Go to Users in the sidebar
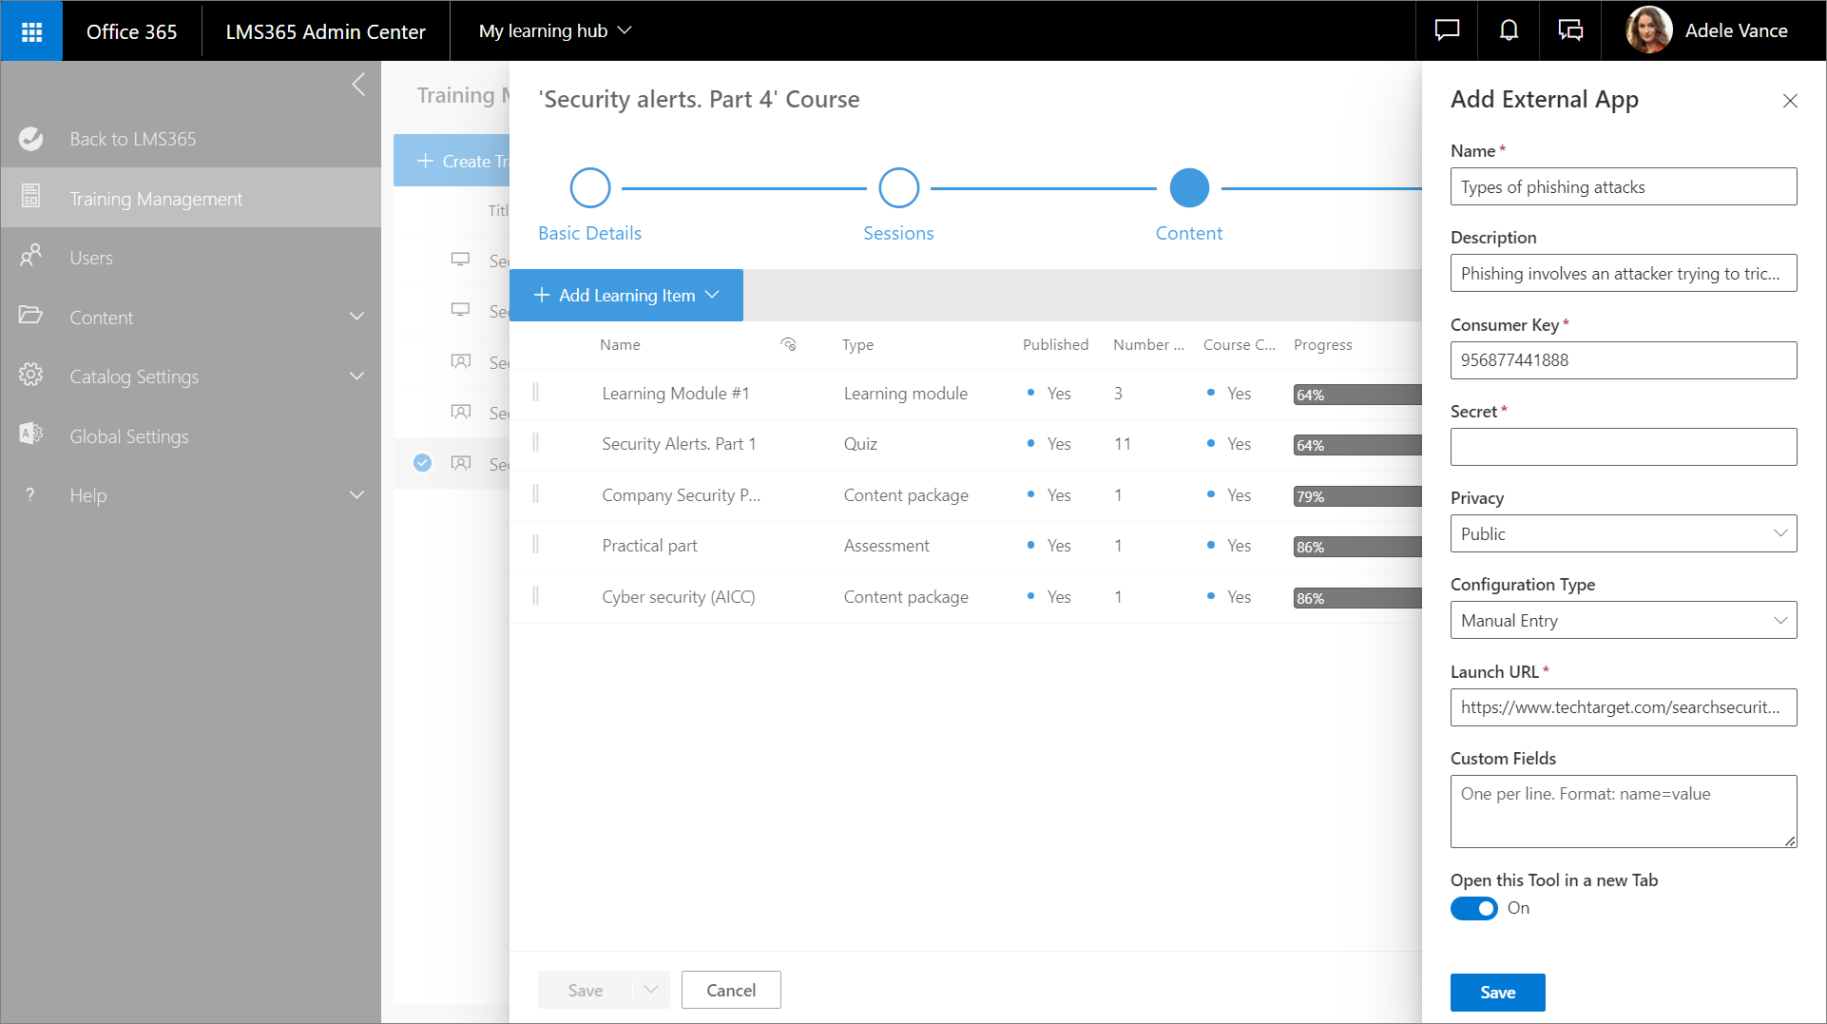 point(91,258)
